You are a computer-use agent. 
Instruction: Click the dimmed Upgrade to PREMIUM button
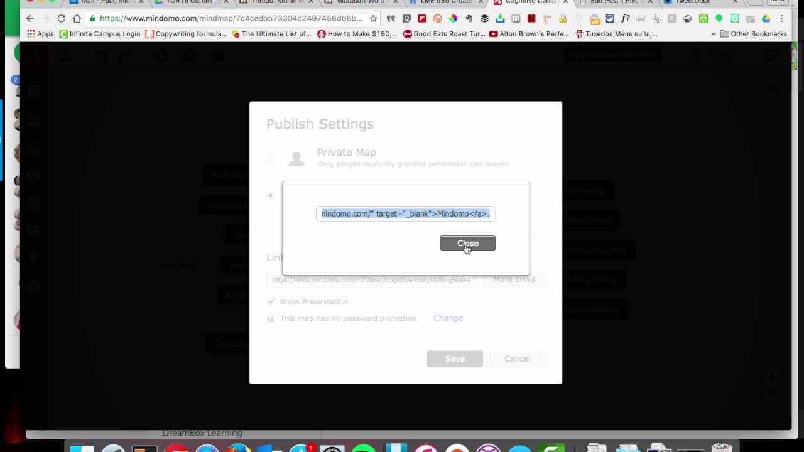[x=612, y=55]
